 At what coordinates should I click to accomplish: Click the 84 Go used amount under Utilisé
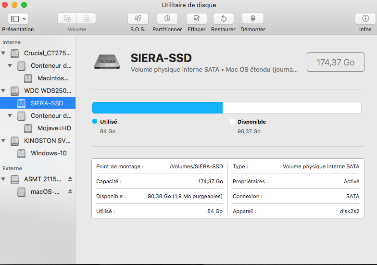tap(108, 131)
